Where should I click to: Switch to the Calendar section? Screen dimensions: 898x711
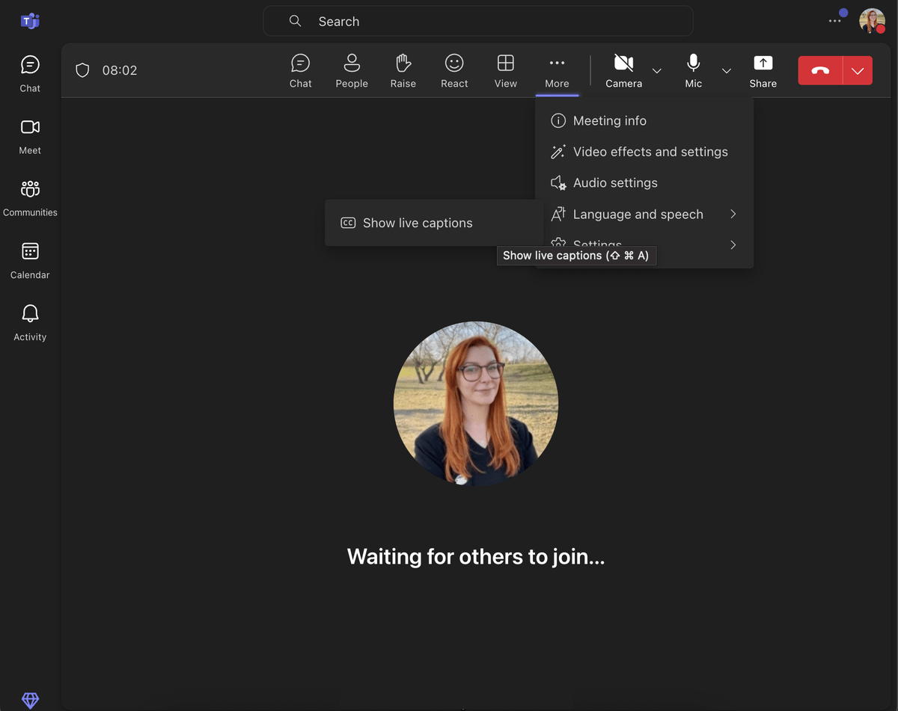tap(29, 260)
